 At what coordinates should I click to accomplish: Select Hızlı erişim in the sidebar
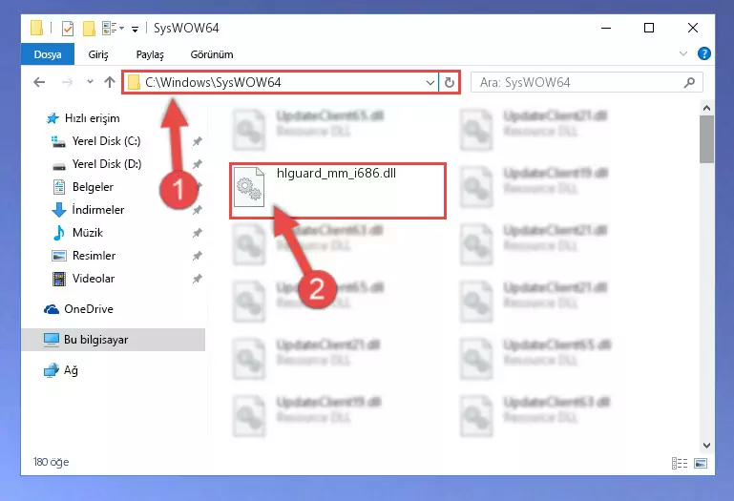pos(83,118)
